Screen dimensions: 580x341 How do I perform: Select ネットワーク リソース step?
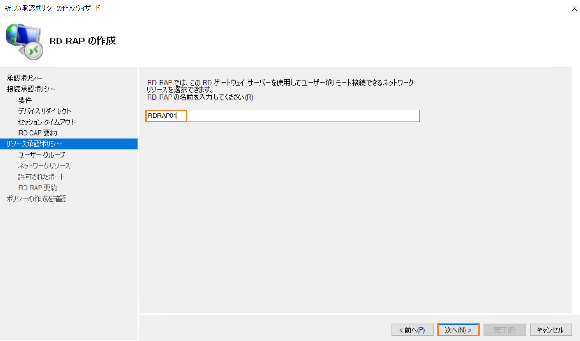(44, 166)
